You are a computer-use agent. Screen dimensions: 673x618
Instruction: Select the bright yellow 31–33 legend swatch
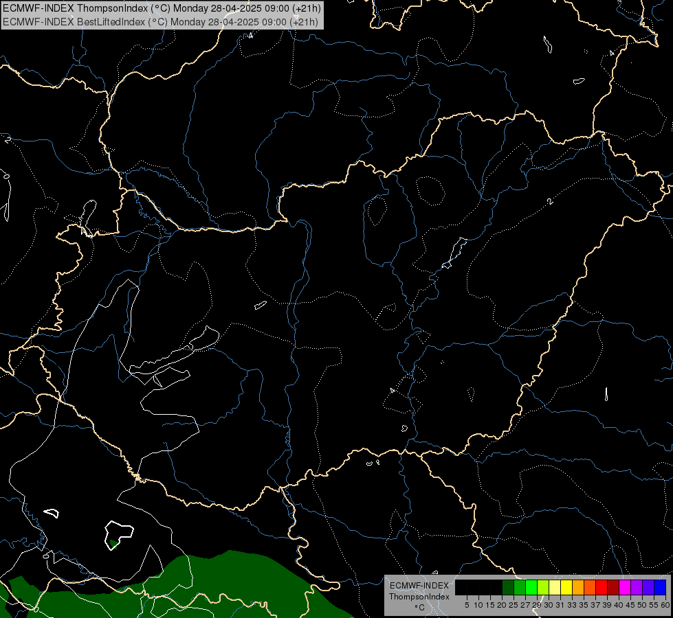coord(566,587)
